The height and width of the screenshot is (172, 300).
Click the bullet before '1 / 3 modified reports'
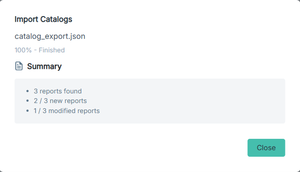pyautogui.click(x=28, y=110)
